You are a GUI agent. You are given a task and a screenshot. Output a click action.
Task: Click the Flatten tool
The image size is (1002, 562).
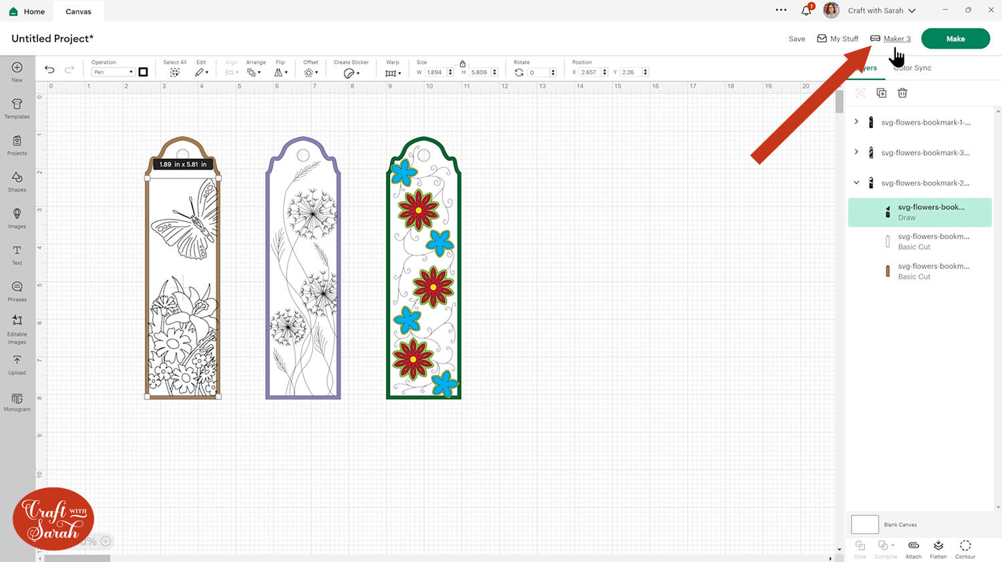(939, 549)
